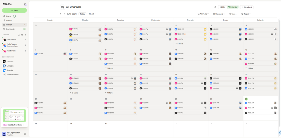Switch to List view
Image resolution: width=281 pixels, height=140 pixels.
(222, 7)
